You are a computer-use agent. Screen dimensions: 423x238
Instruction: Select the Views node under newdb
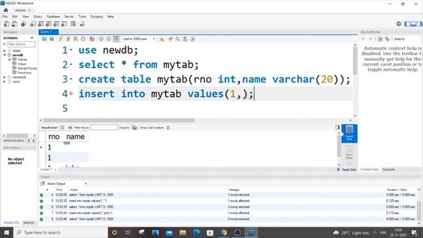pos(22,64)
